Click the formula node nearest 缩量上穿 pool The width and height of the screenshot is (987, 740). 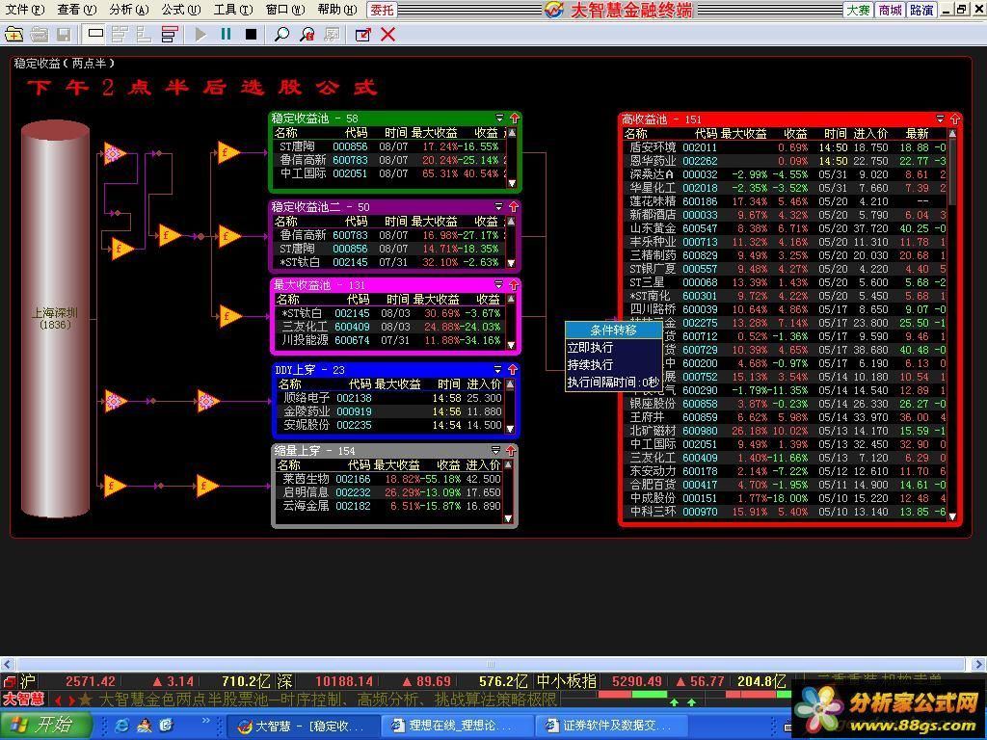(206, 486)
